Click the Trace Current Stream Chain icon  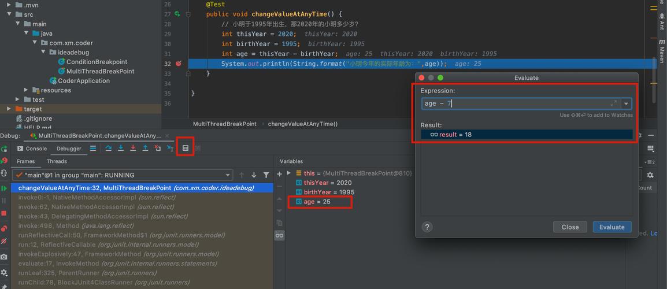198,148
